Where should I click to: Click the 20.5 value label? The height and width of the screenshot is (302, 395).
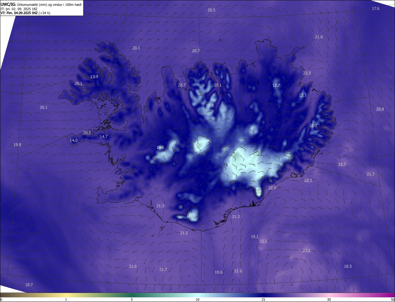coord(211,10)
